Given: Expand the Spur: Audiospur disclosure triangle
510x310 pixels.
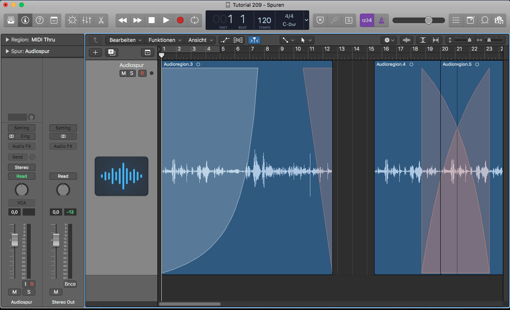Looking at the screenshot, I should click(7, 51).
